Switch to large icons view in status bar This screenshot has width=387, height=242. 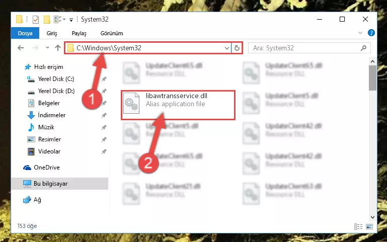(369, 226)
